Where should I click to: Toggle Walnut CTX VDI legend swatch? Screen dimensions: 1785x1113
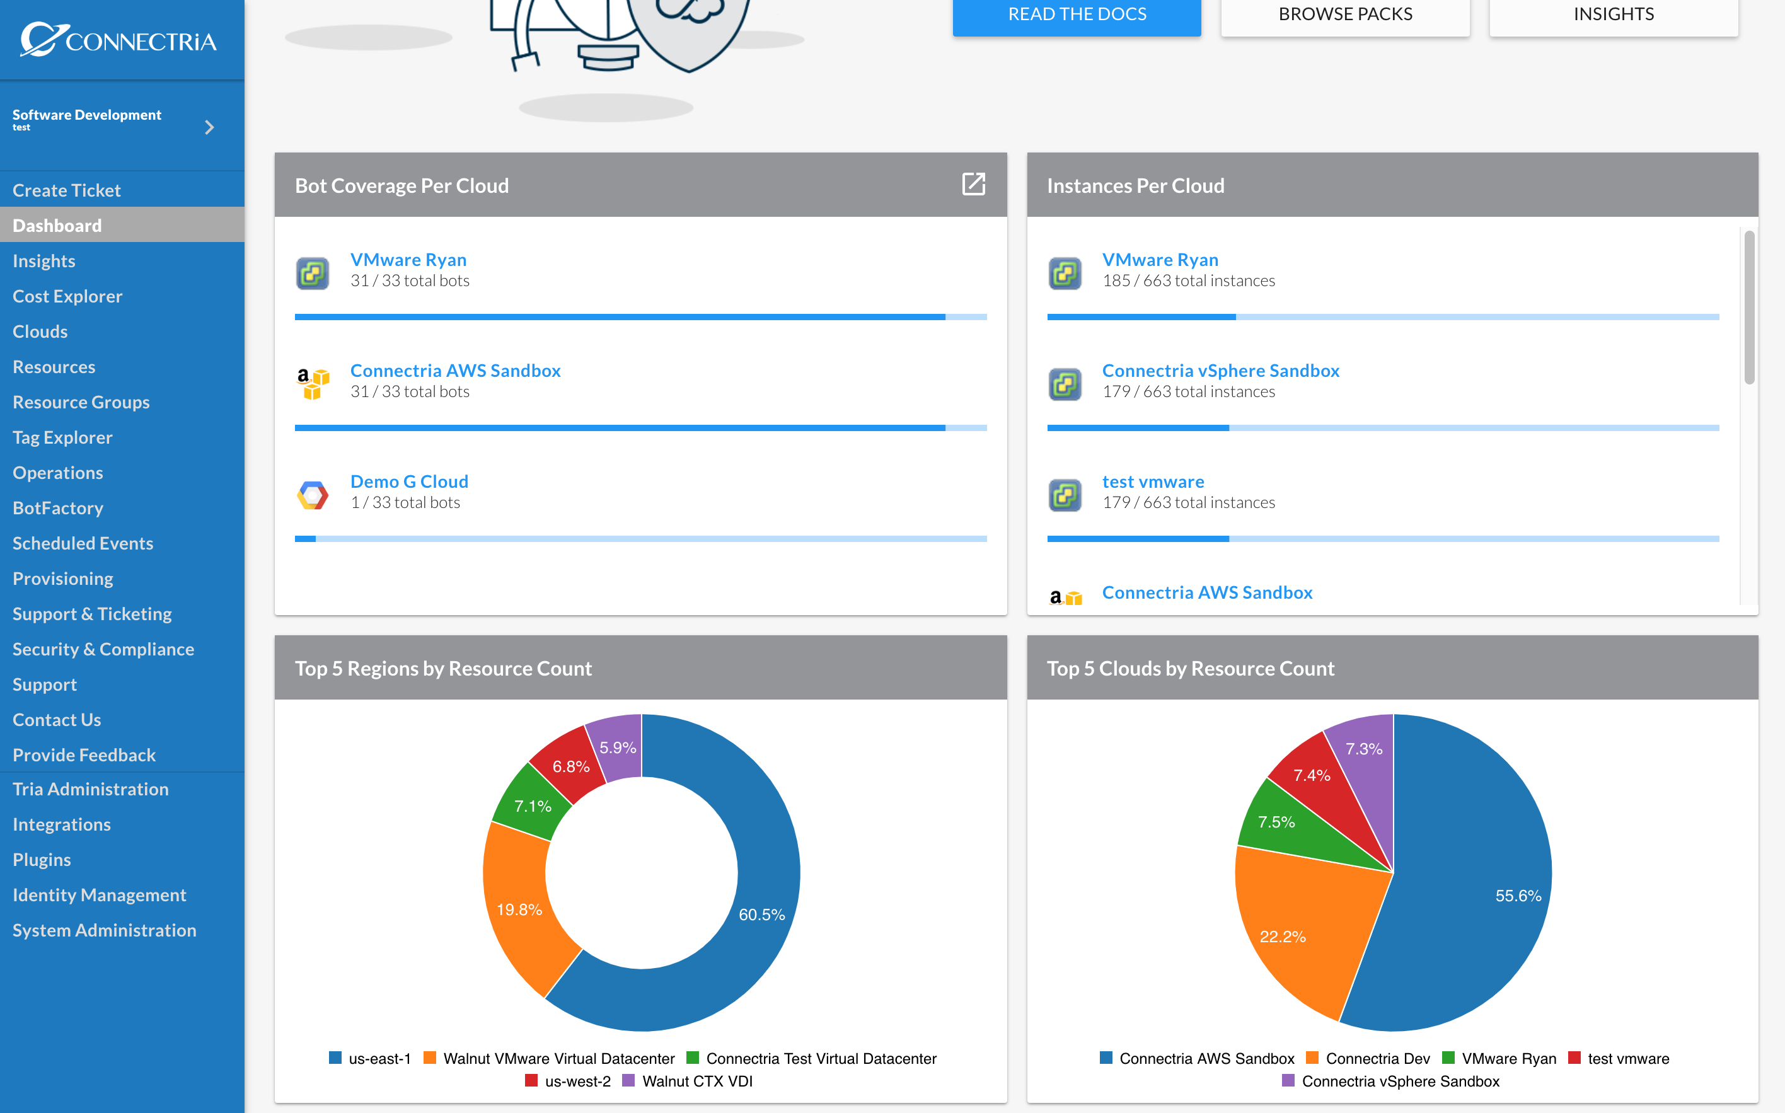point(628,1081)
